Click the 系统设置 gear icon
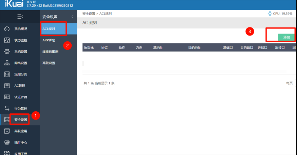The width and height of the screenshot is (297, 155). [7, 51]
